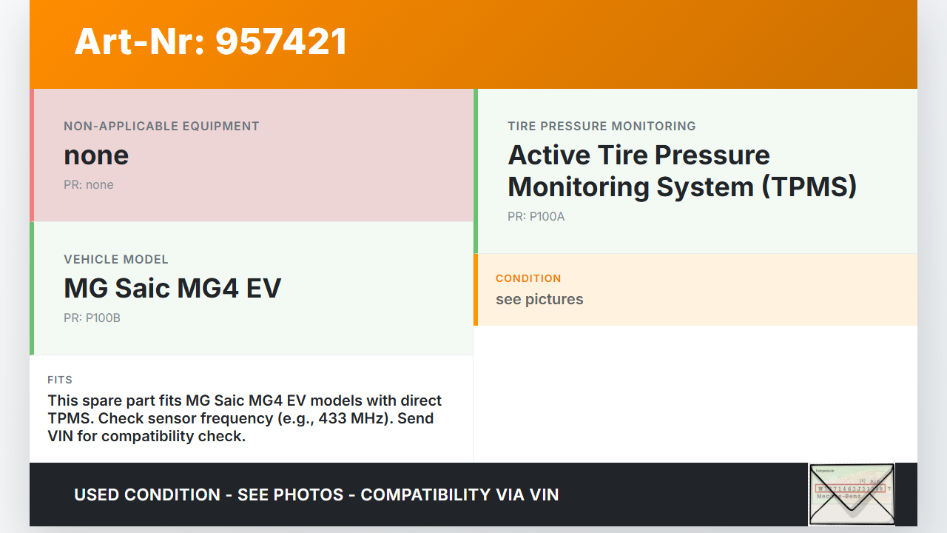Viewport: 947px width, 533px height.
Task: Click the Used Condition footer banner text
Action: tap(317, 495)
